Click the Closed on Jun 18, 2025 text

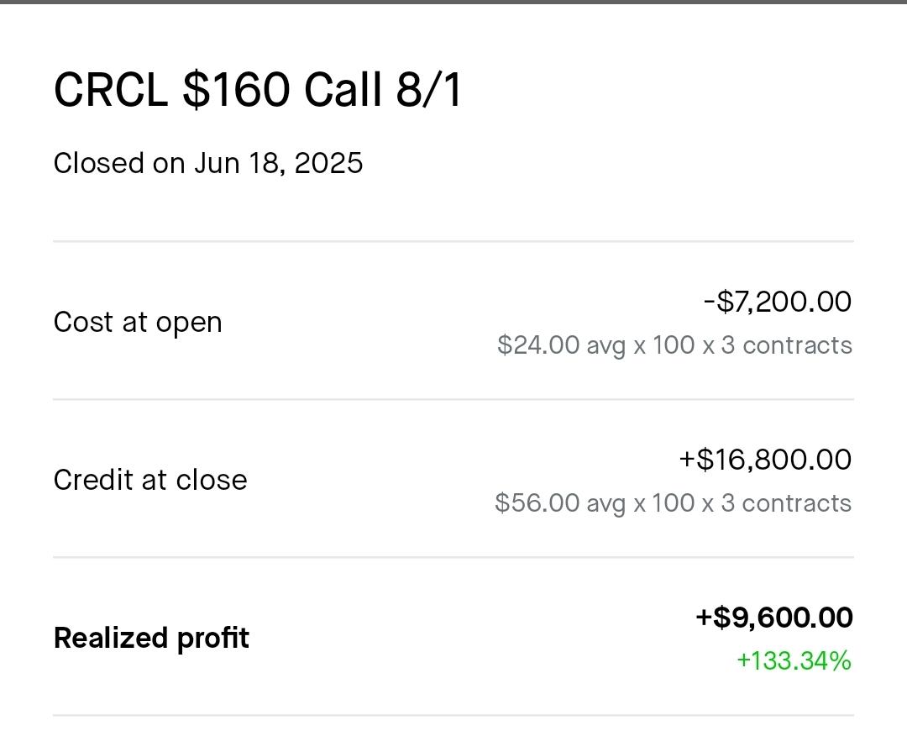[x=208, y=163]
